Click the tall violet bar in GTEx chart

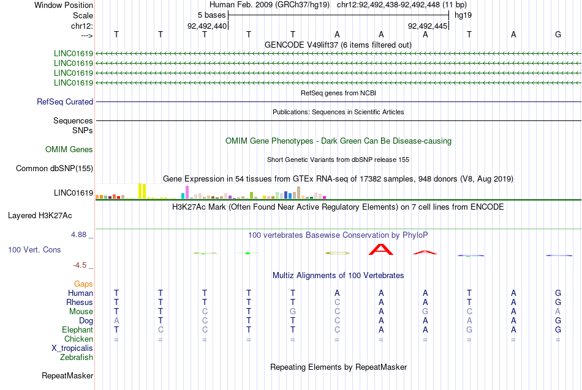pos(187,193)
